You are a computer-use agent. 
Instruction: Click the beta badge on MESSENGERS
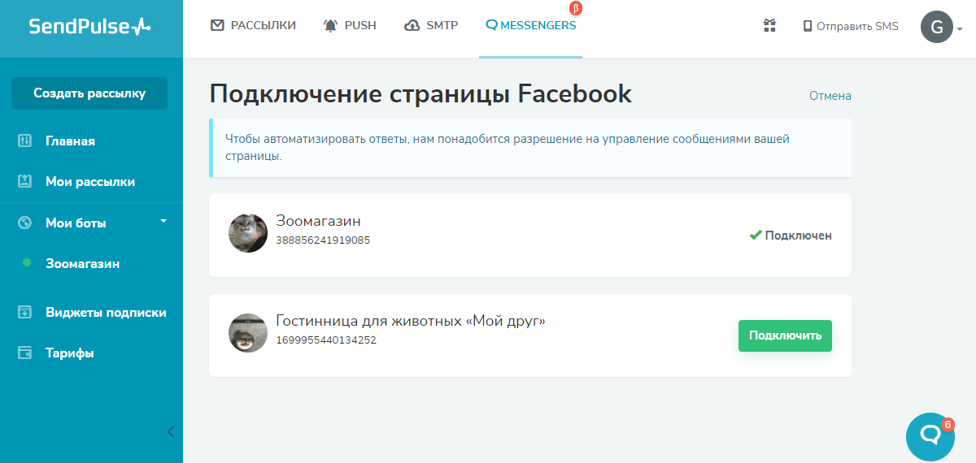[577, 9]
